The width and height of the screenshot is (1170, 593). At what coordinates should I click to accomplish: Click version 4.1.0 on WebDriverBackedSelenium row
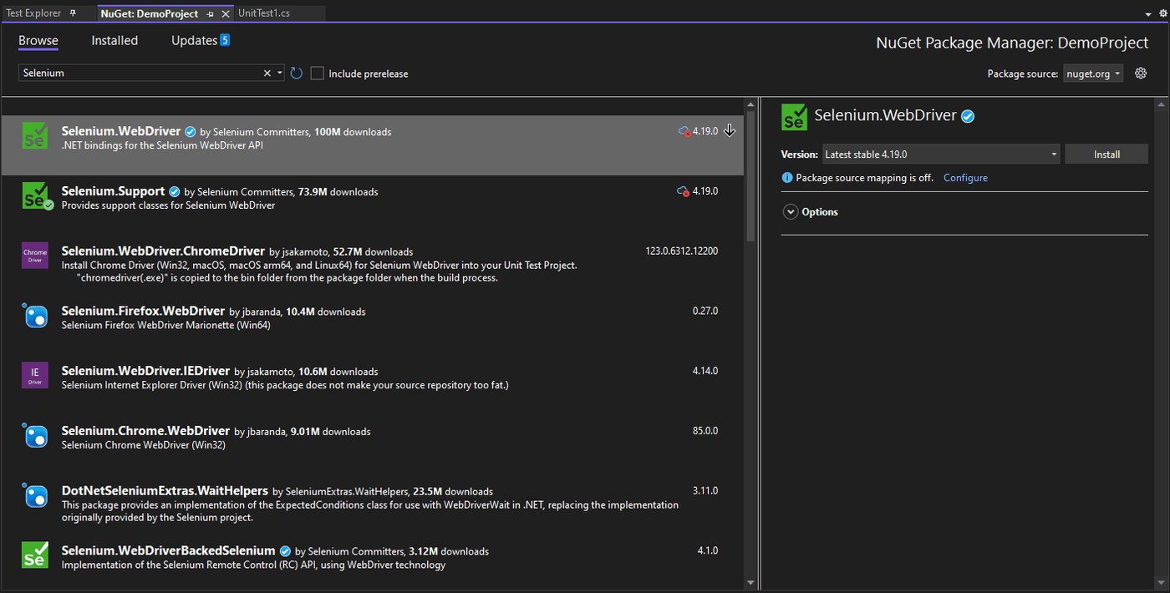708,551
